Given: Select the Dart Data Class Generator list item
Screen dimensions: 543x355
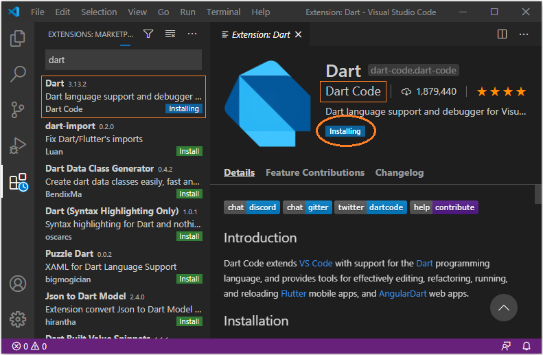Looking at the screenshot, I should pyautogui.click(x=124, y=182).
